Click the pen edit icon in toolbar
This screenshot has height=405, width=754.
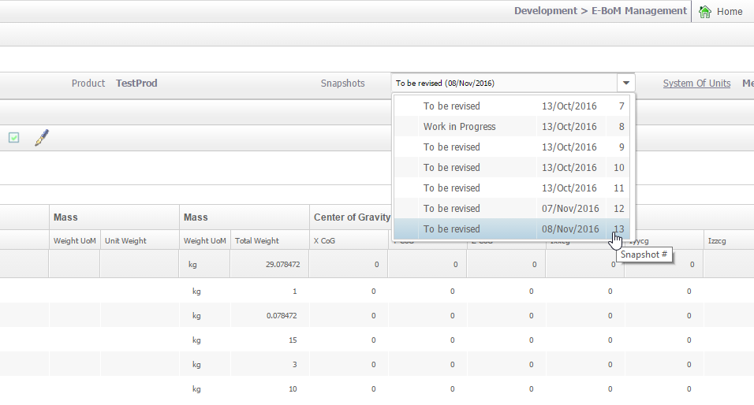click(41, 138)
